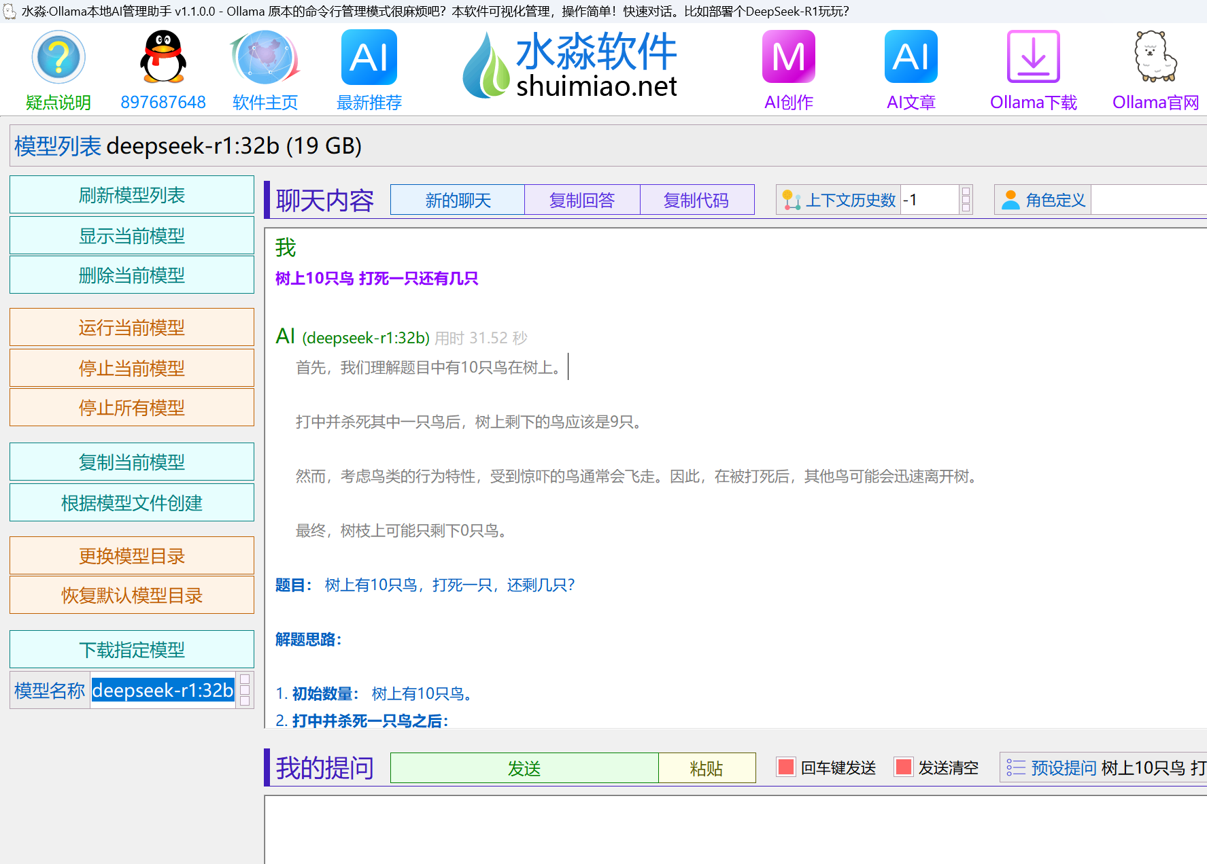Click the app icon in the title bar
This screenshot has height=864, width=1207.
(x=9, y=12)
